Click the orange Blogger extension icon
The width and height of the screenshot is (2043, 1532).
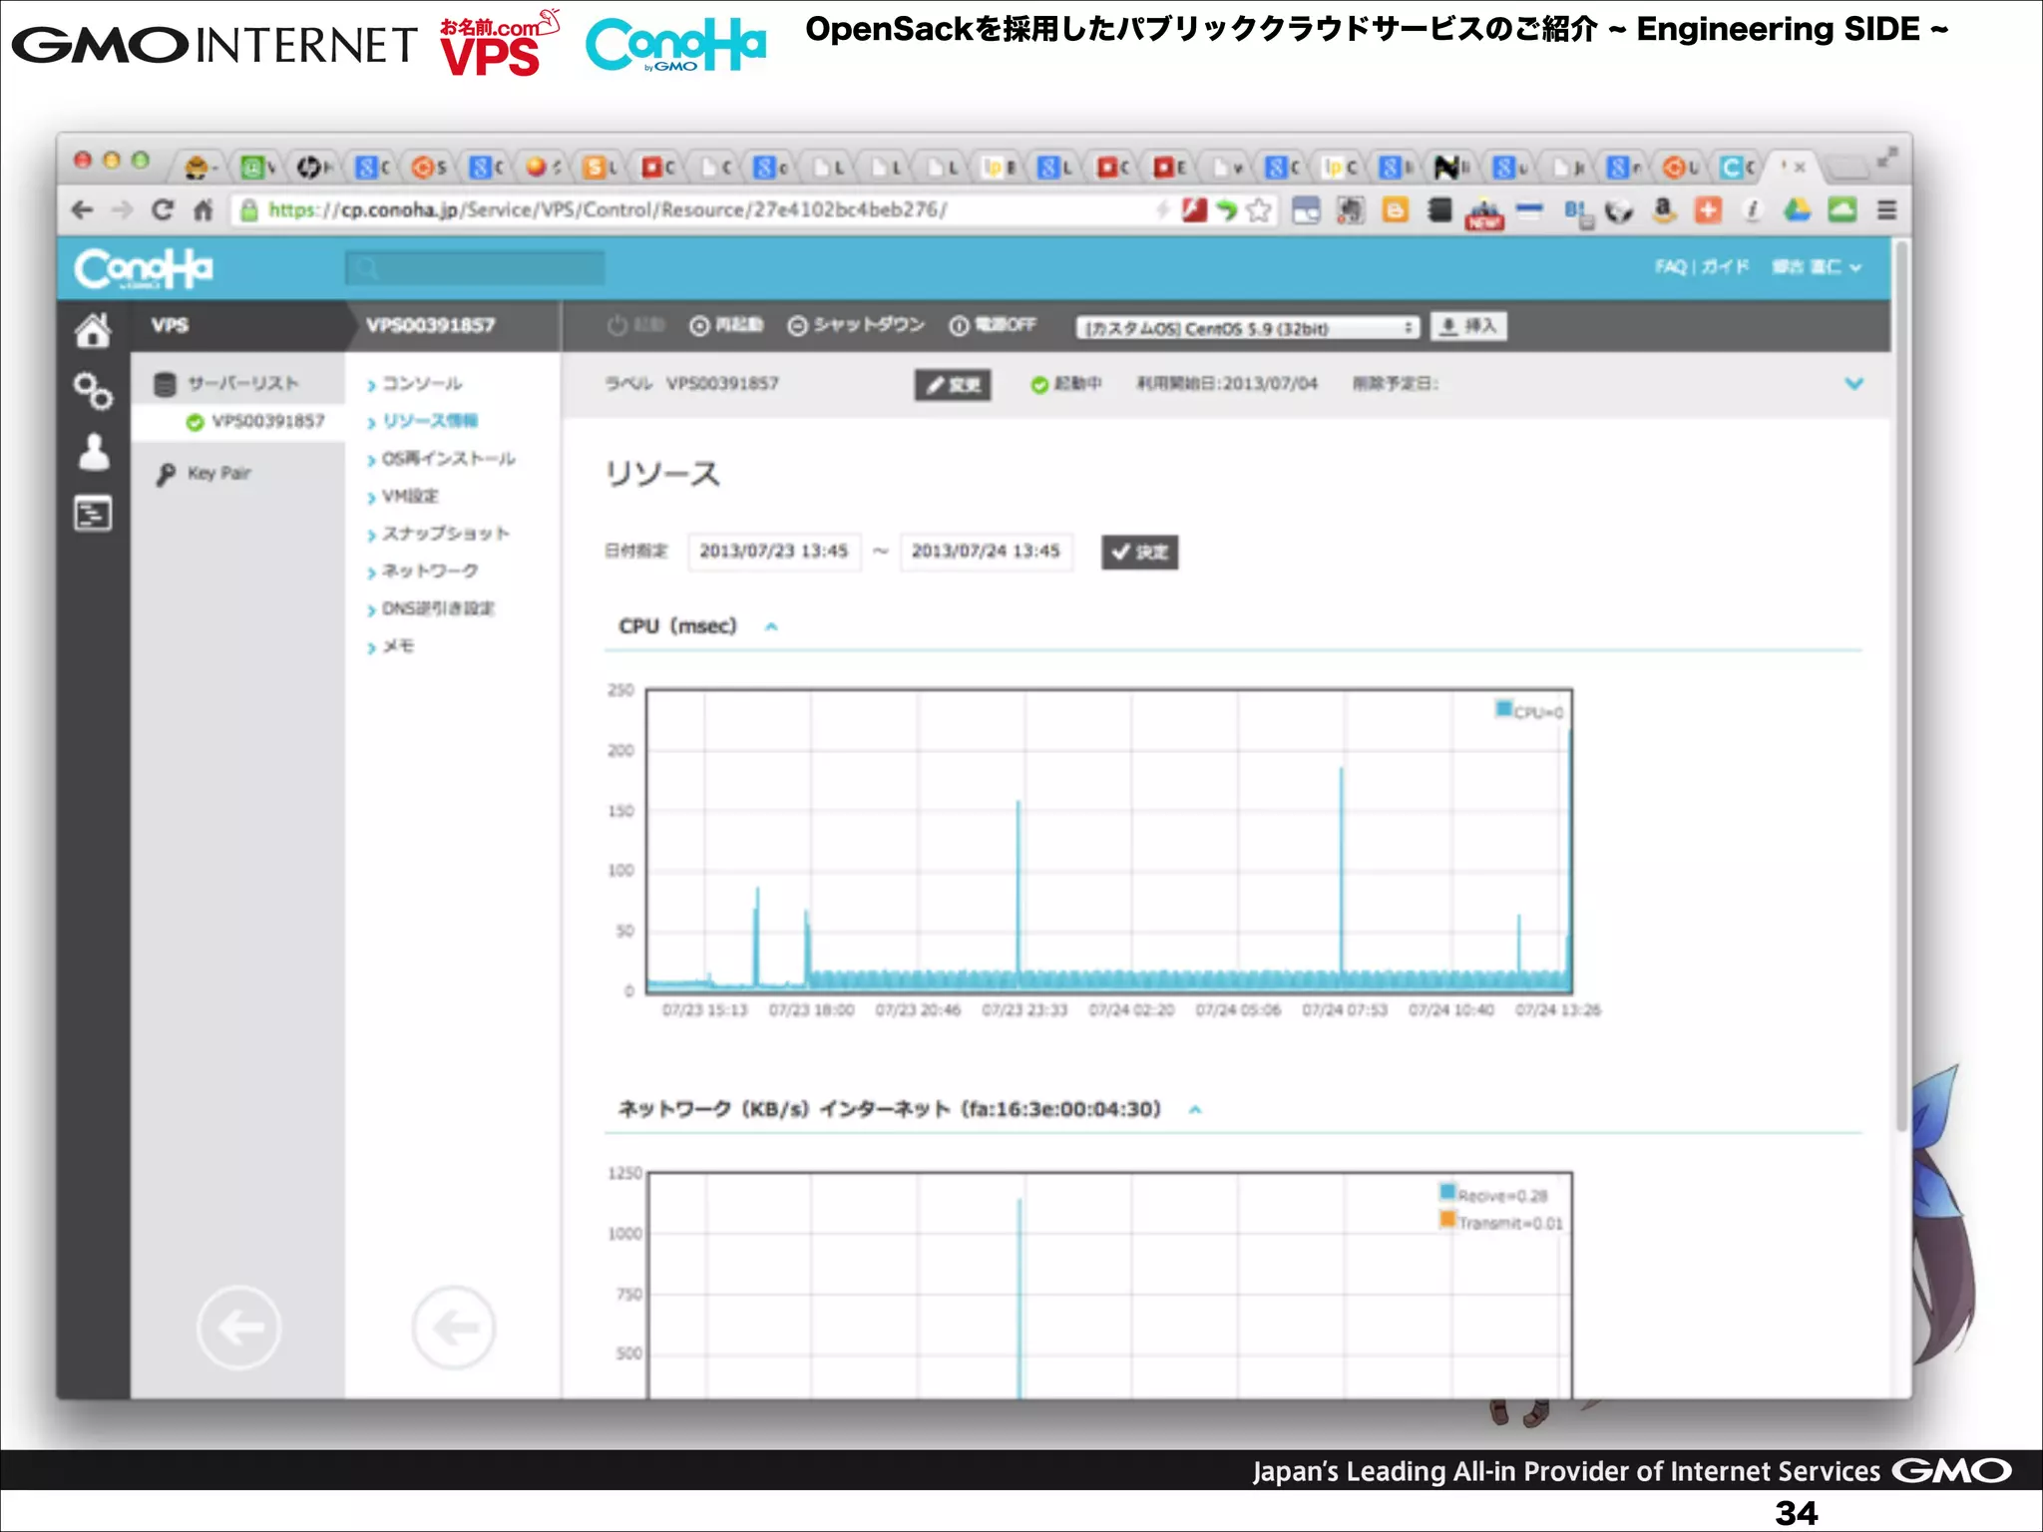(1395, 210)
